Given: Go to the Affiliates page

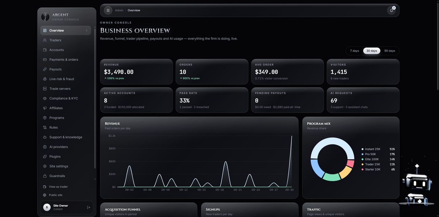Looking at the screenshot, I should 66,108.
